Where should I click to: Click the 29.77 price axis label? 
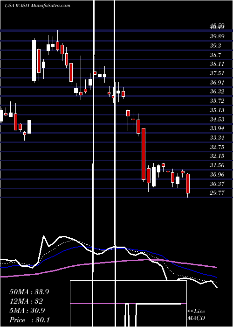217,192
